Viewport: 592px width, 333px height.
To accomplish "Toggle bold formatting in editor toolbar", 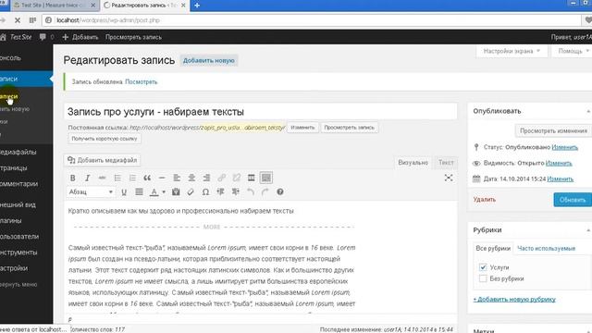I will point(72,178).
